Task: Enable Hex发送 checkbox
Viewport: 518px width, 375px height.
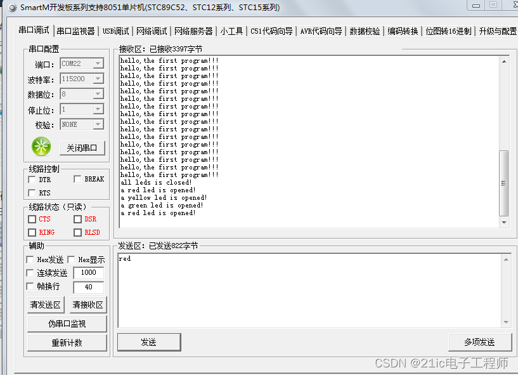Action: pyautogui.click(x=30, y=260)
